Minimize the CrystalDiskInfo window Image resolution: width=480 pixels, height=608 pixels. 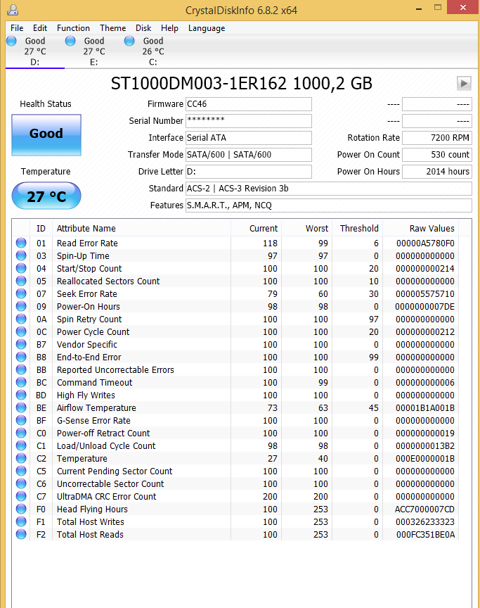[419, 8]
